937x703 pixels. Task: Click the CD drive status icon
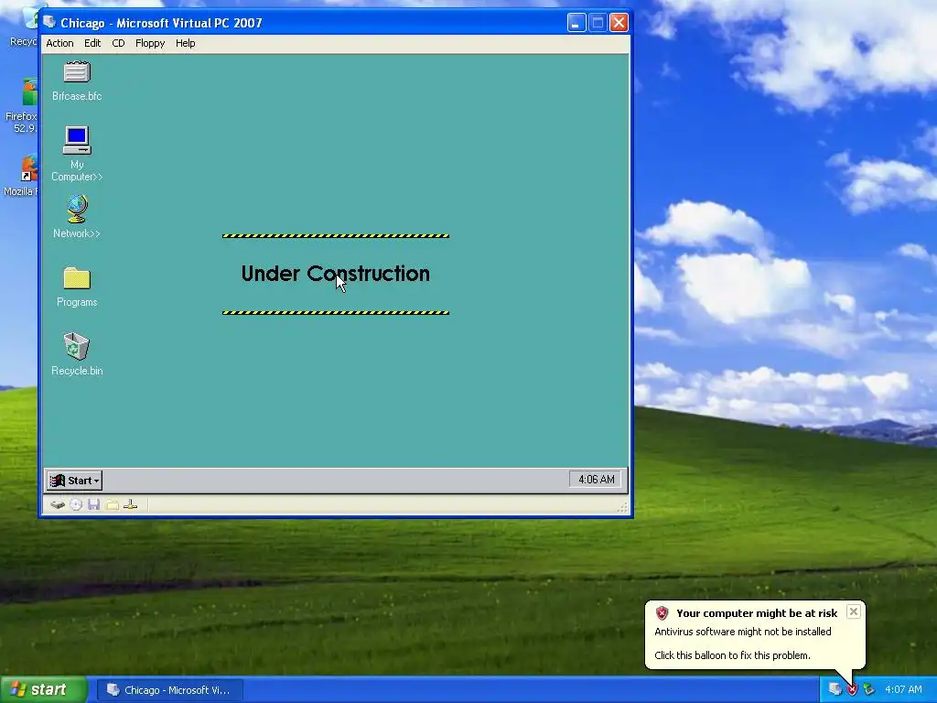point(76,505)
